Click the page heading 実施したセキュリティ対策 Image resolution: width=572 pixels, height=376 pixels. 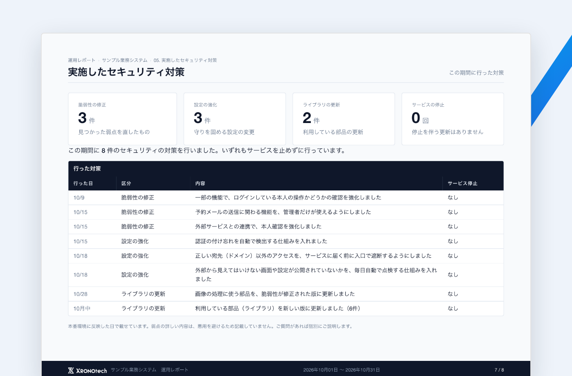[x=126, y=72]
